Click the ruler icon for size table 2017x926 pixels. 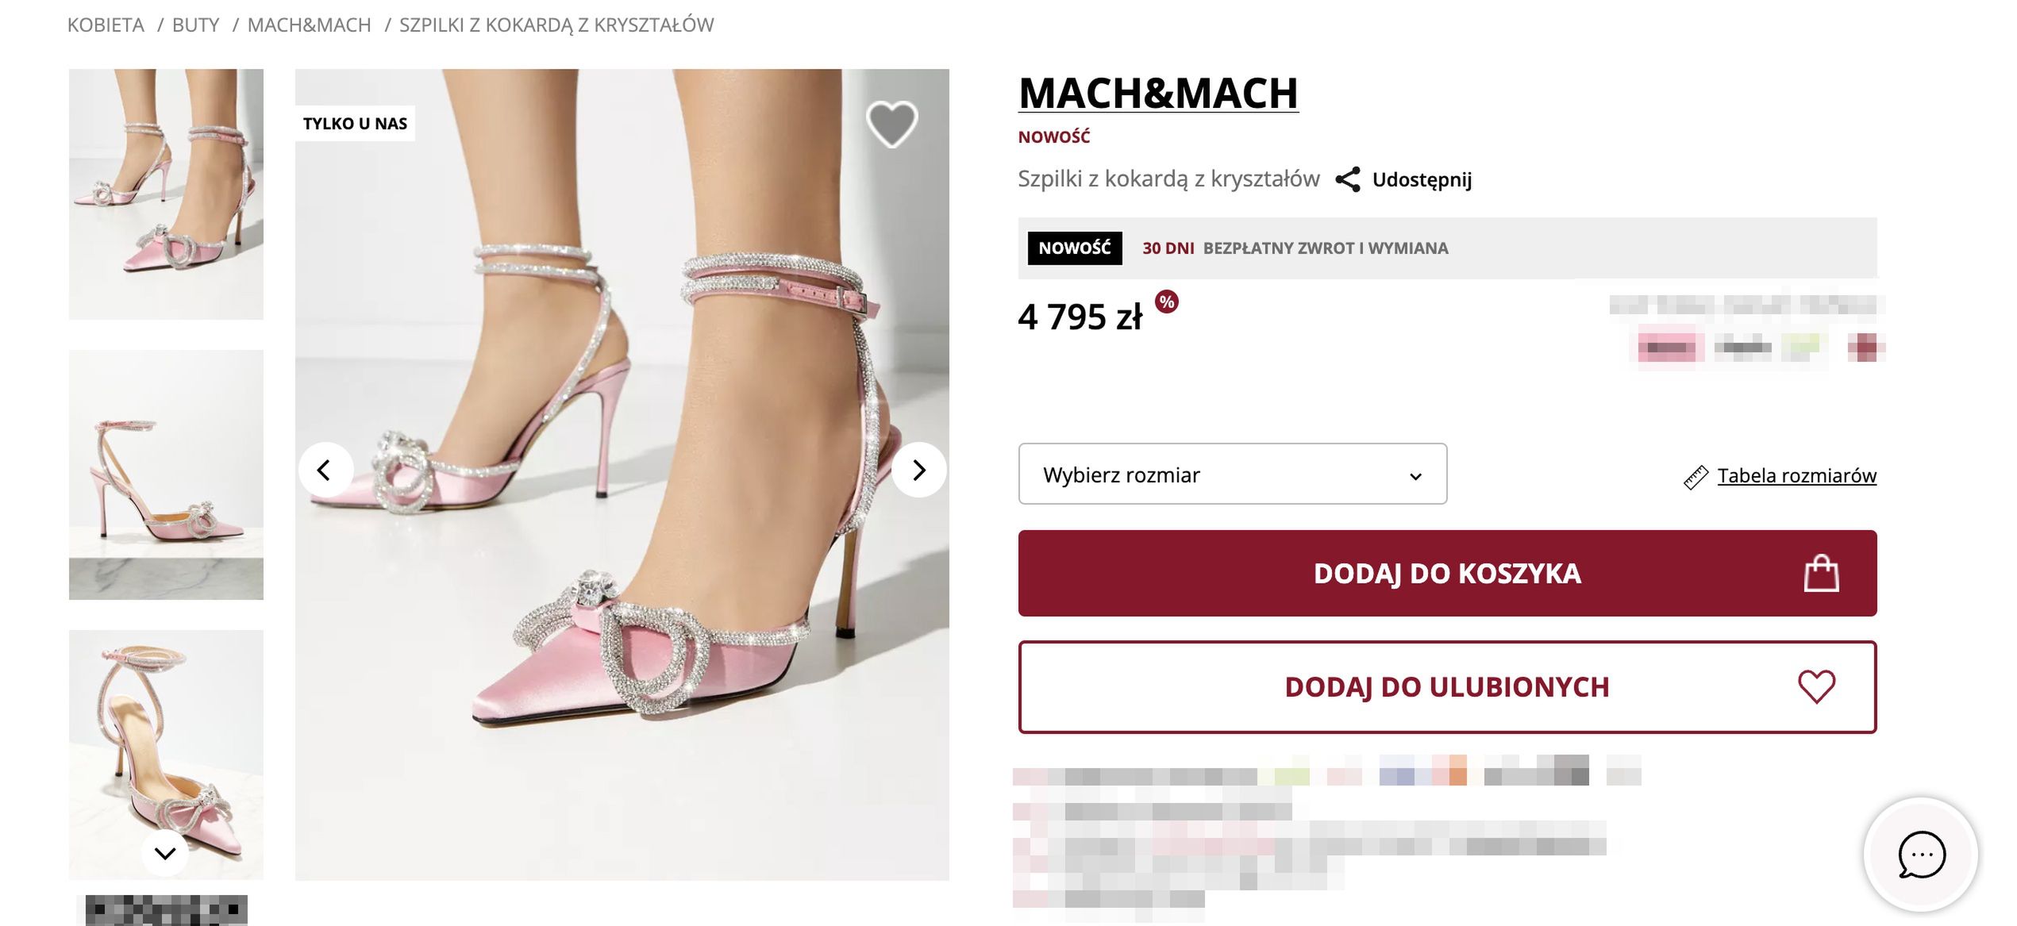(x=1696, y=477)
